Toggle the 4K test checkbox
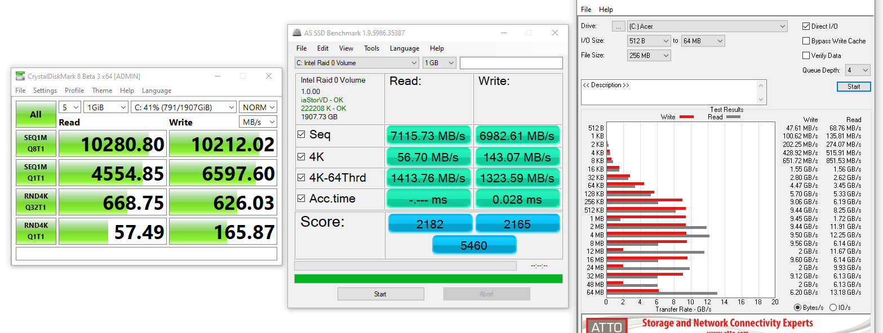 point(301,156)
